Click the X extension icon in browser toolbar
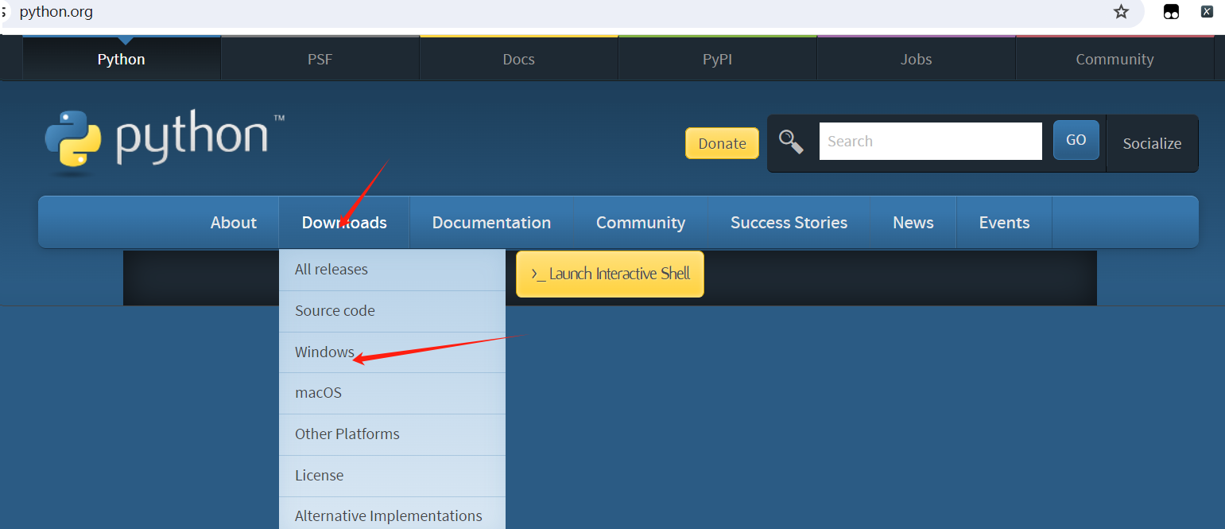This screenshot has width=1225, height=529. pyautogui.click(x=1207, y=12)
